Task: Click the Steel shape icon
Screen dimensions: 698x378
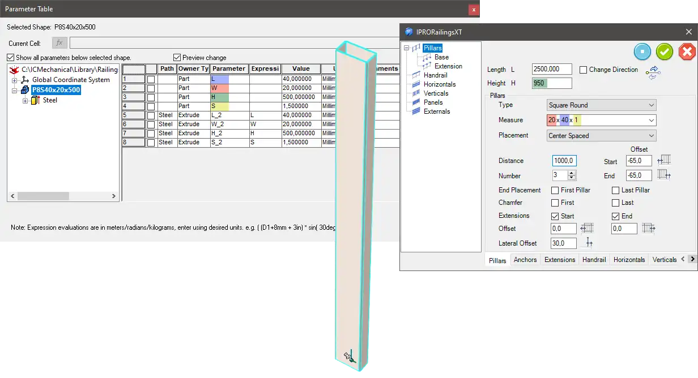Action: [35, 100]
